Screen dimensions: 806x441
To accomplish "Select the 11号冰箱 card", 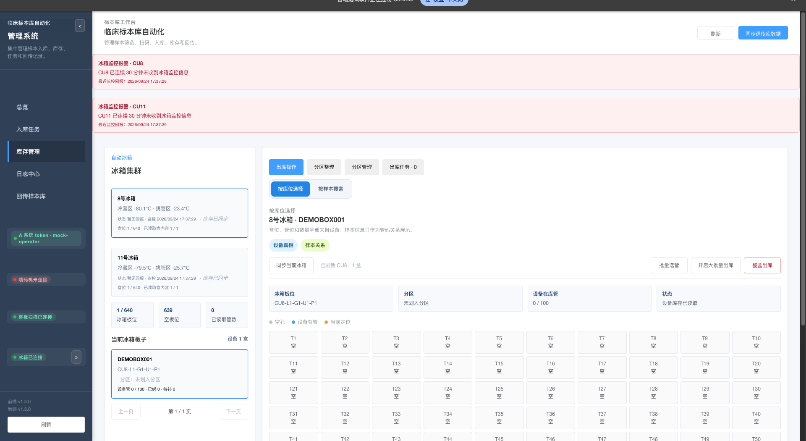I will [180, 272].
